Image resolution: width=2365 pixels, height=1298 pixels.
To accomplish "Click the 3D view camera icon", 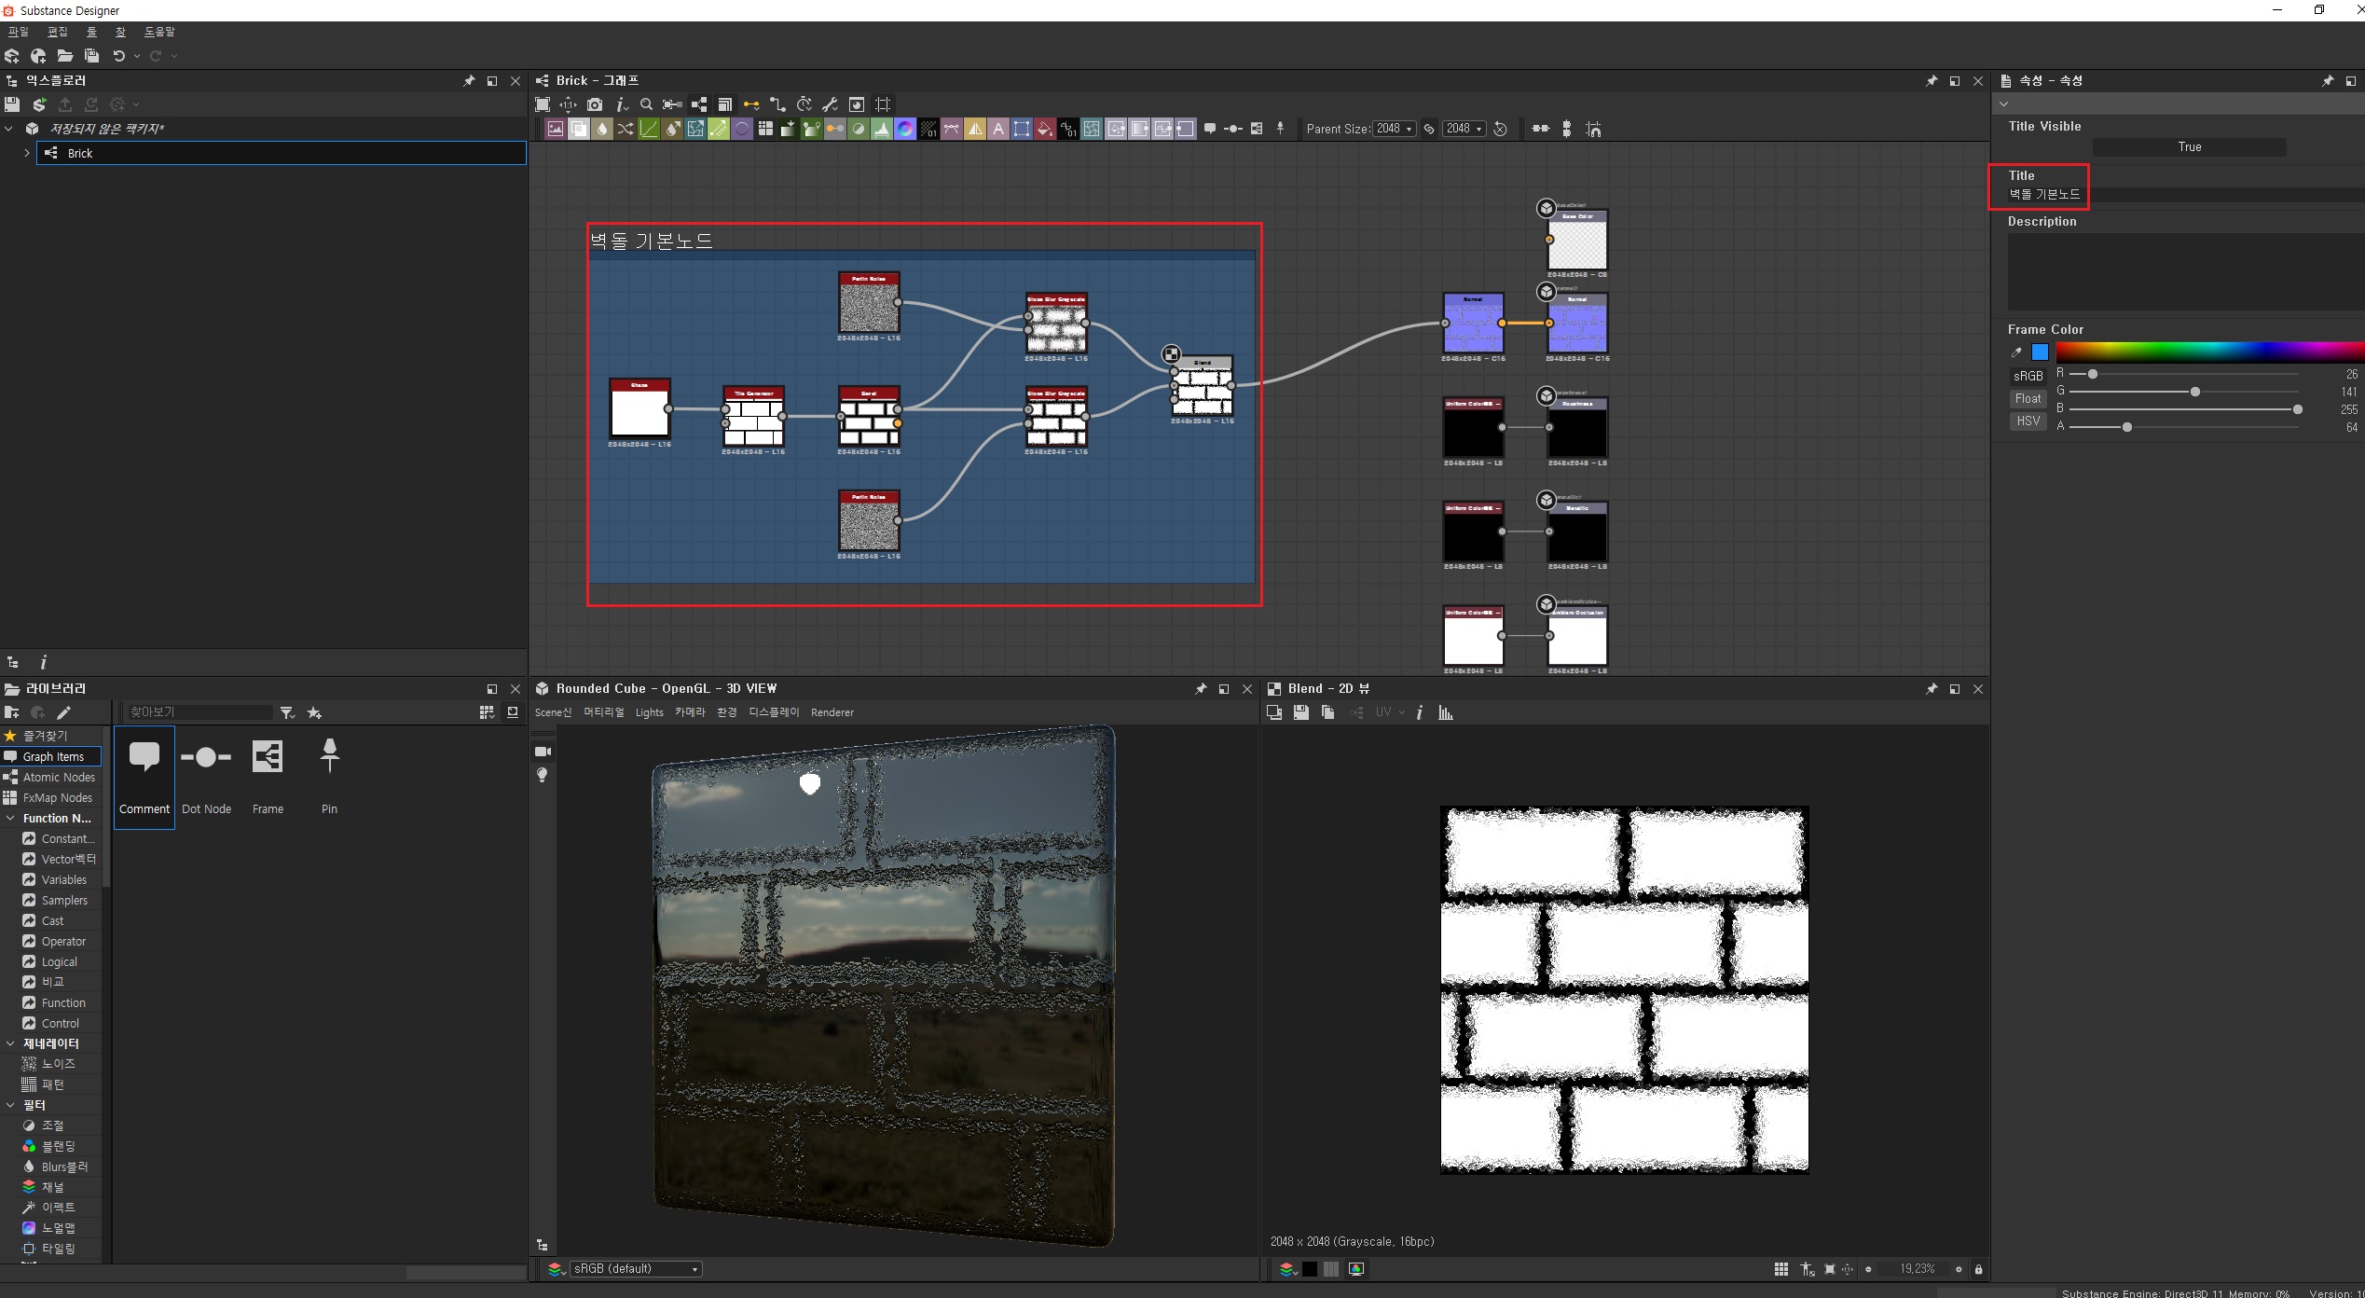I will (543, 752).
